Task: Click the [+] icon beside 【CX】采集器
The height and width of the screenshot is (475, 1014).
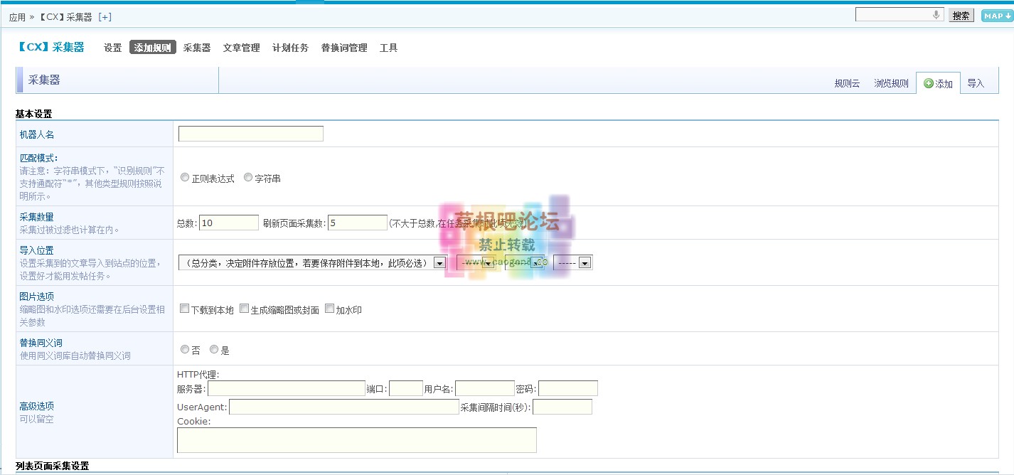Action: pos(105,17)
